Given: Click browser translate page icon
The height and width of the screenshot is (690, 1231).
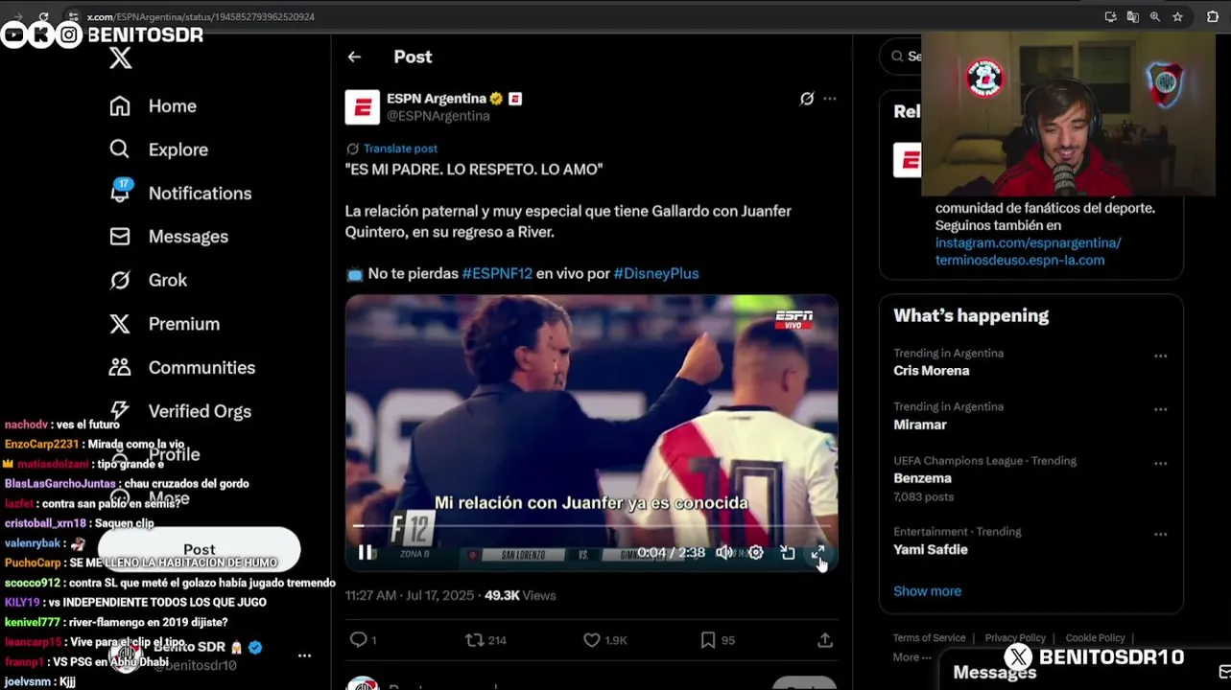Looking at the screenshot, I should coord(1133,16).
